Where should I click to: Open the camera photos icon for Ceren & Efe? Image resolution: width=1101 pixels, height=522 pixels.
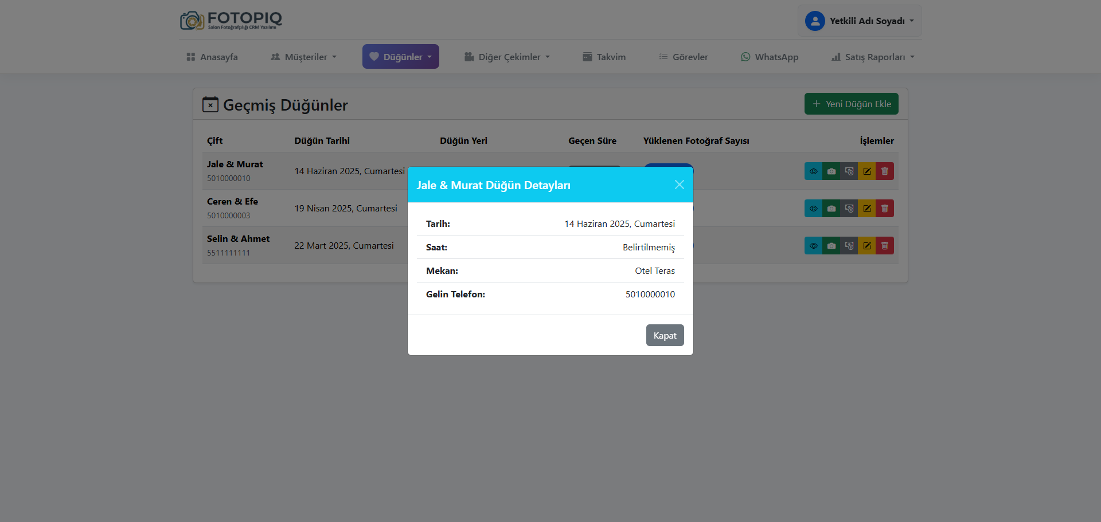point(831,209)
